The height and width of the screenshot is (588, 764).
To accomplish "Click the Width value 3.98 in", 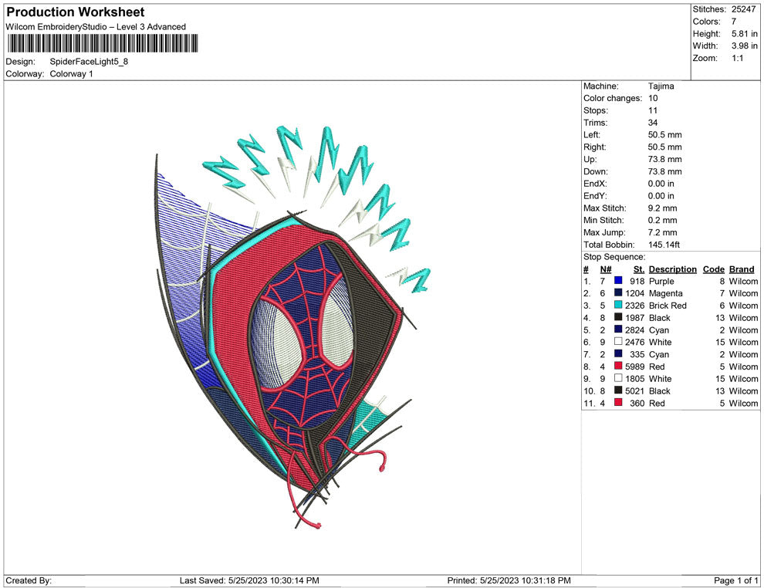I will tap(745, 46).
